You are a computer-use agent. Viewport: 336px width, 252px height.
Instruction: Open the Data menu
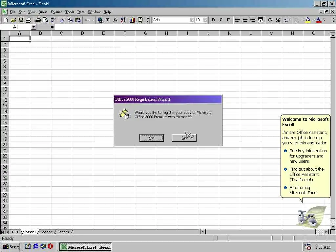click(x=81, y=12)
